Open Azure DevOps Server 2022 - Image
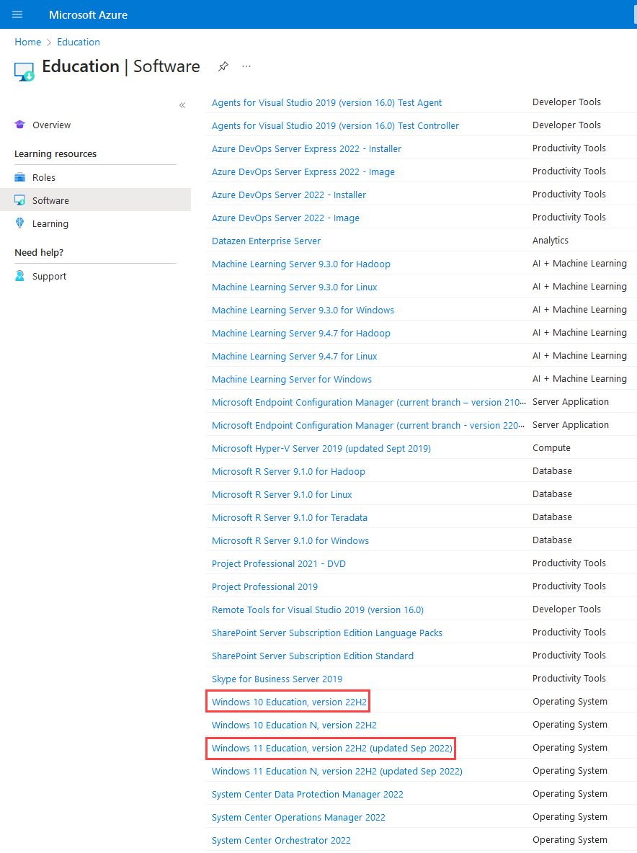Image resolution: width=637 pixels, height=853 pixels. tap(285, 218)
